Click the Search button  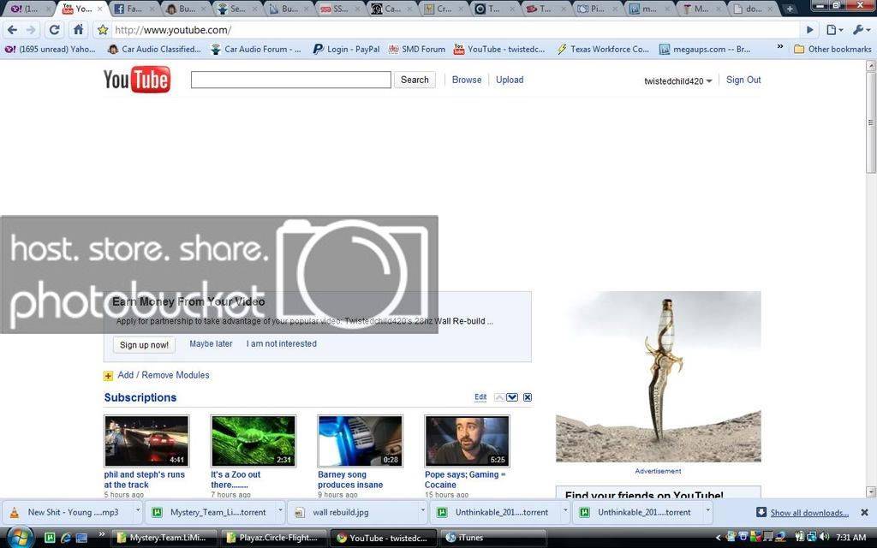(x=415, y=80)
